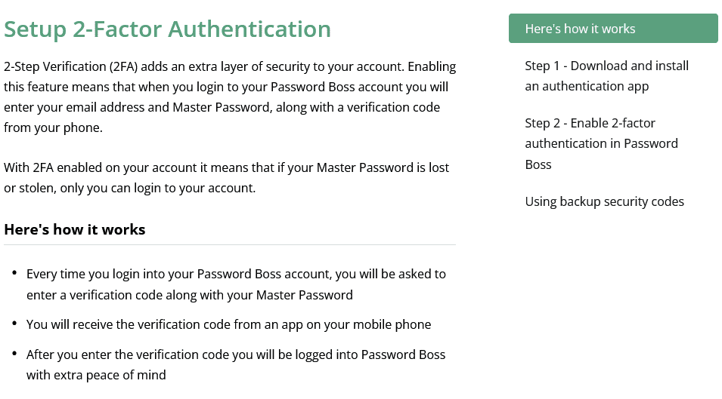Click "an authentication app" in the sidebar
Screen dimensions: 722x399
[x=587, y=86]
